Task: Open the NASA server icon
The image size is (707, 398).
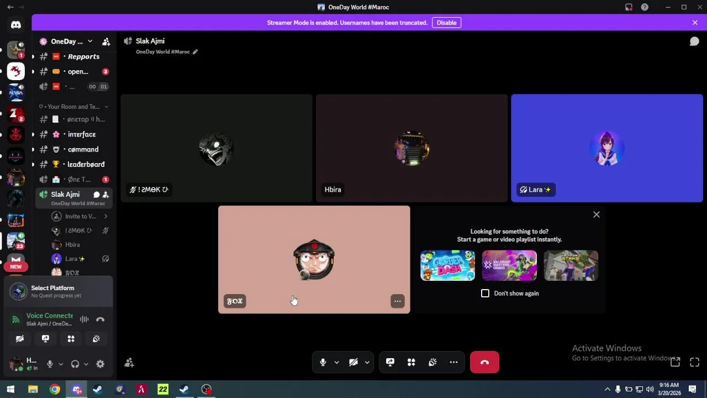Action: 15,92
